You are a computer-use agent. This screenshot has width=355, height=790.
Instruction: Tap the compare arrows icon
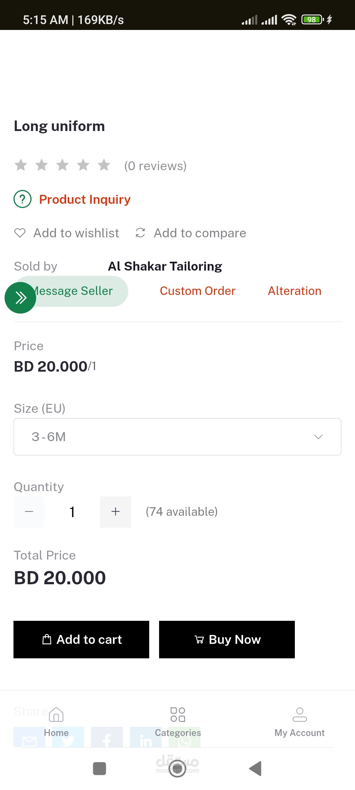coord(140,233)
